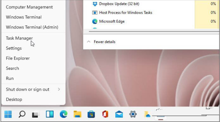Collapse view with Fewer details chevron

pyautogui.click(x=89, y=42)
